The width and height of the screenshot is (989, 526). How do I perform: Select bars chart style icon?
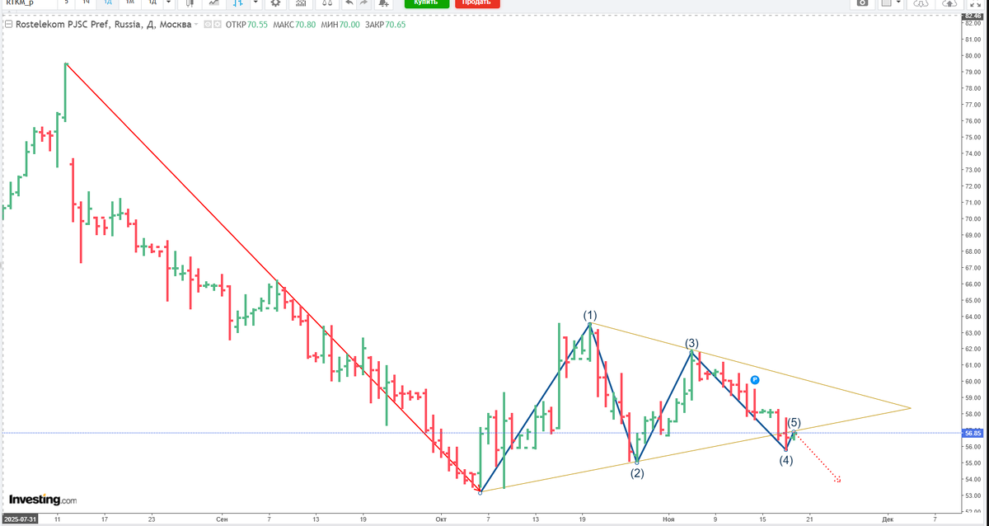click(237, 3)
